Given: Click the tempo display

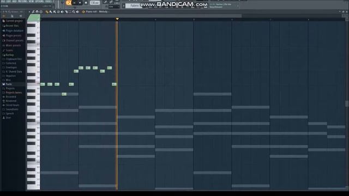Looking at the screenshot, I should coord(95,3).
